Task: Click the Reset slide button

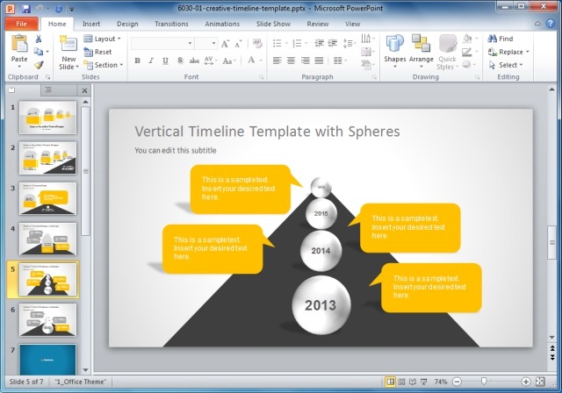Action: point(97,52)
